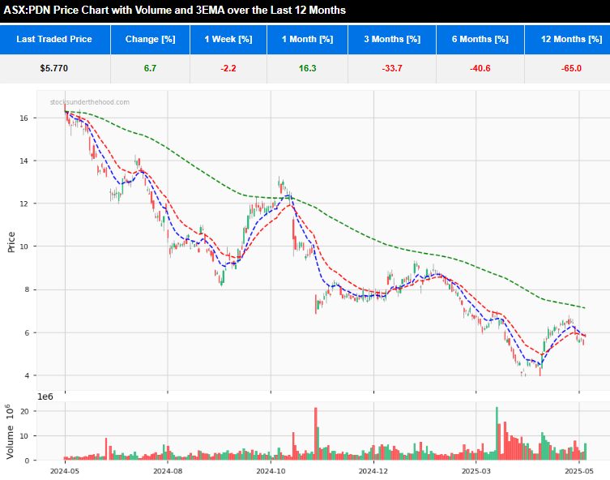Click the price axis tick label 4
The image size is (610, 480).
pyautogui.click(x=26, y=376)
